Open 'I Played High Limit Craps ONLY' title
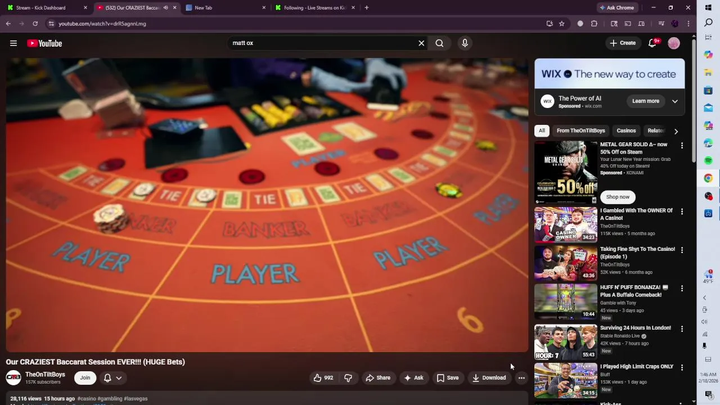720x405 pixels. click(x=637, y=367)
